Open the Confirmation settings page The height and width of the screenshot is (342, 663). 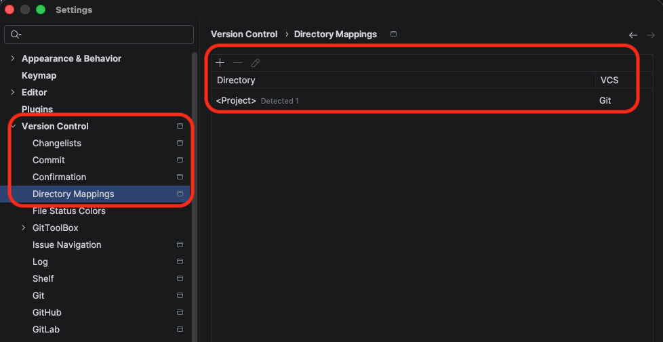(x=59, y=177)
